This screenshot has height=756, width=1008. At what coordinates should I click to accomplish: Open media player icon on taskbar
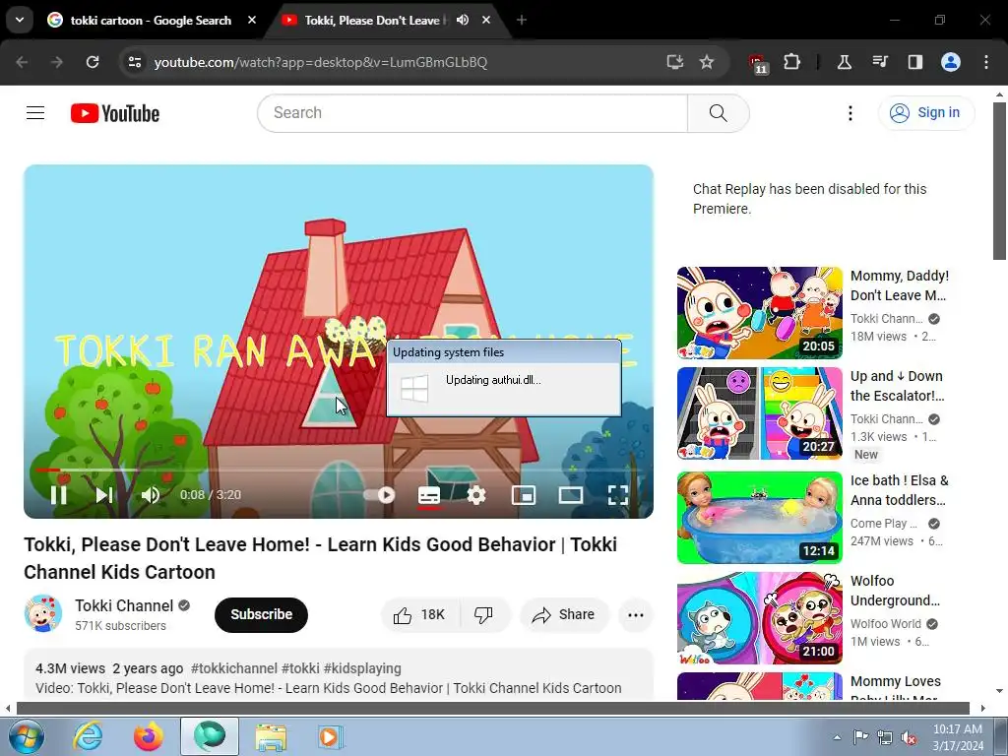pos(331,736)
